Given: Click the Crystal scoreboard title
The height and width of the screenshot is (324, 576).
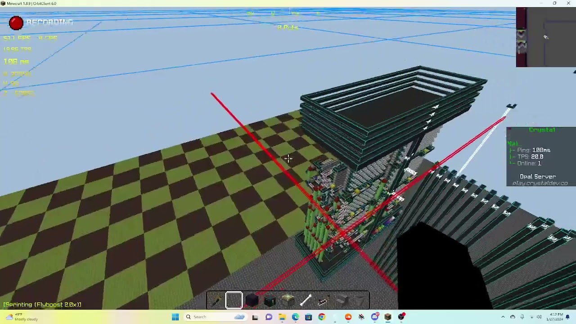Looking at the screenshot, I should coord(542,130).
